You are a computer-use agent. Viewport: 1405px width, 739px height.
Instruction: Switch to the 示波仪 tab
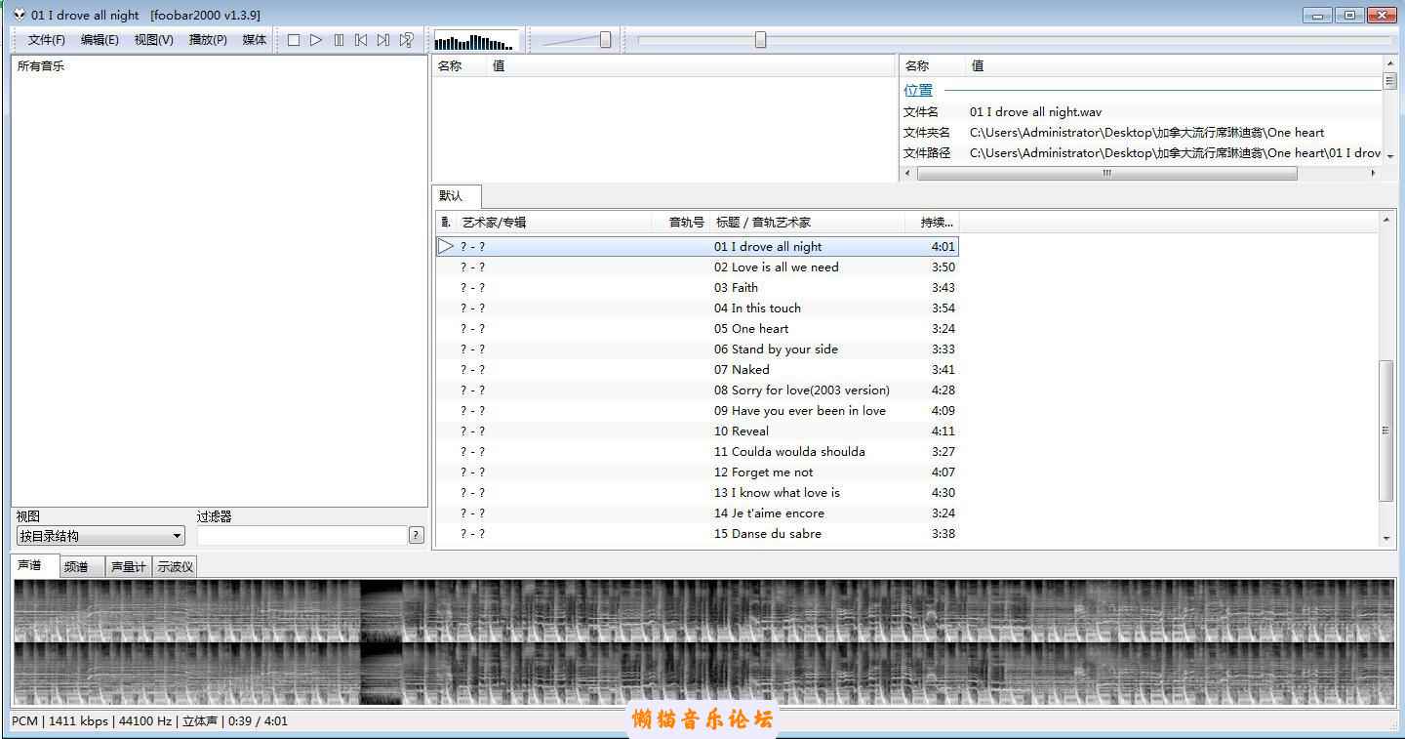(x=176, y=566)
